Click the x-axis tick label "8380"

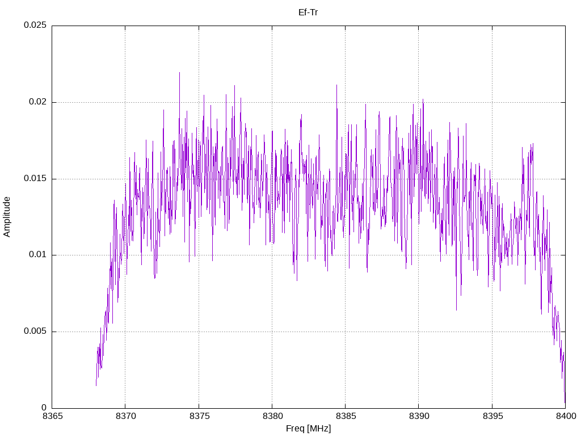coord(273,416)
